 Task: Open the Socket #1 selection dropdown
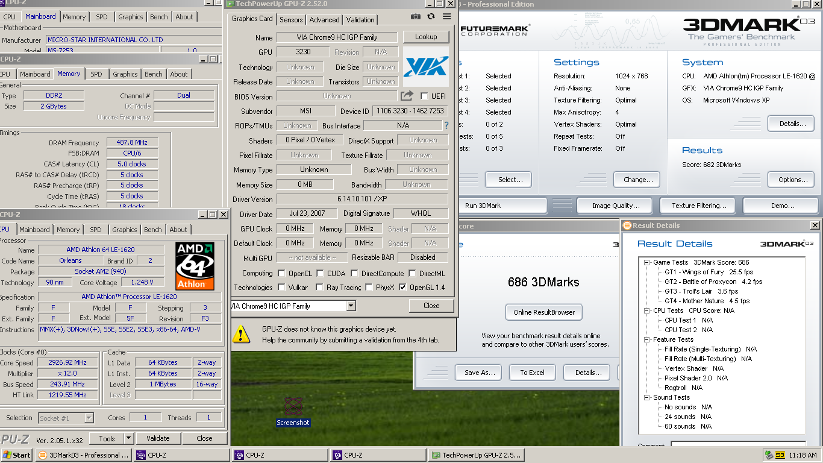[x=89, y=418]
